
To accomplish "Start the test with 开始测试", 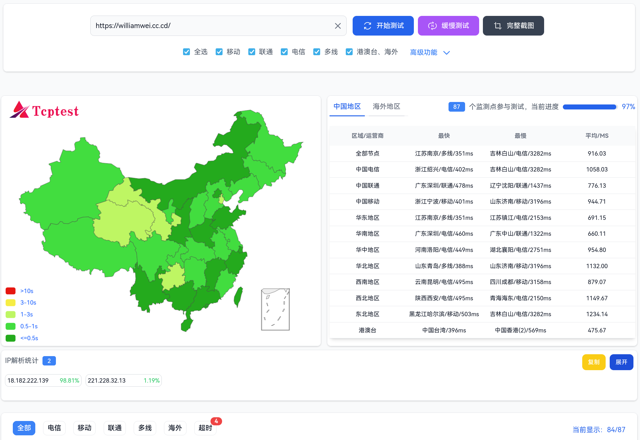I will pos(383,26).
